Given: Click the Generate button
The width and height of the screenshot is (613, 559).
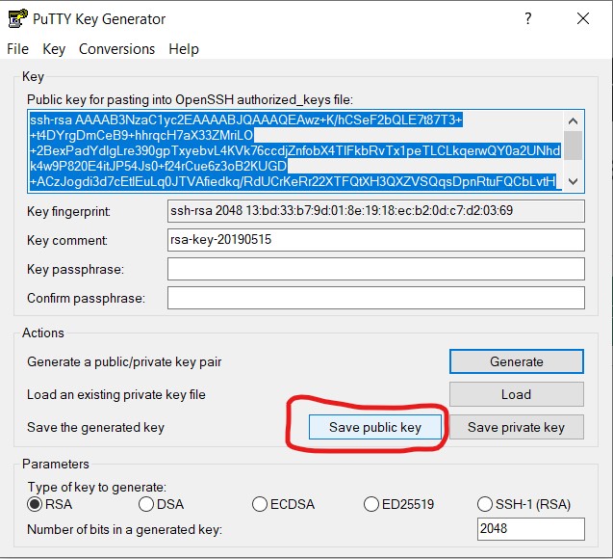Looking at the screenshot, I should [517, 361].
